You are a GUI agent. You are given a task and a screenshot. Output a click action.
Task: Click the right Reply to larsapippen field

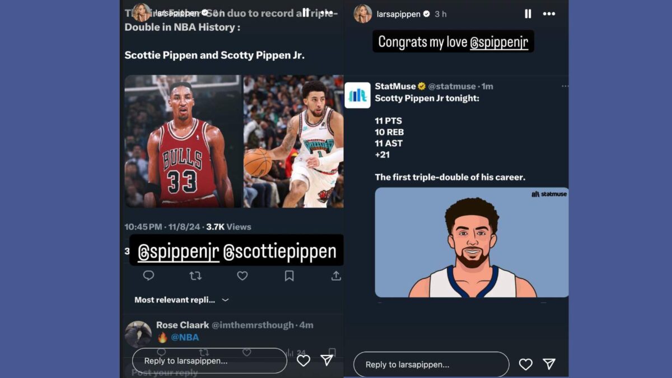(431, 365)
